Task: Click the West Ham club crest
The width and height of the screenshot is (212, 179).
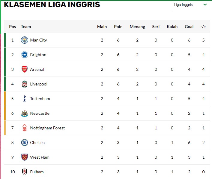Action: (25, 157)
